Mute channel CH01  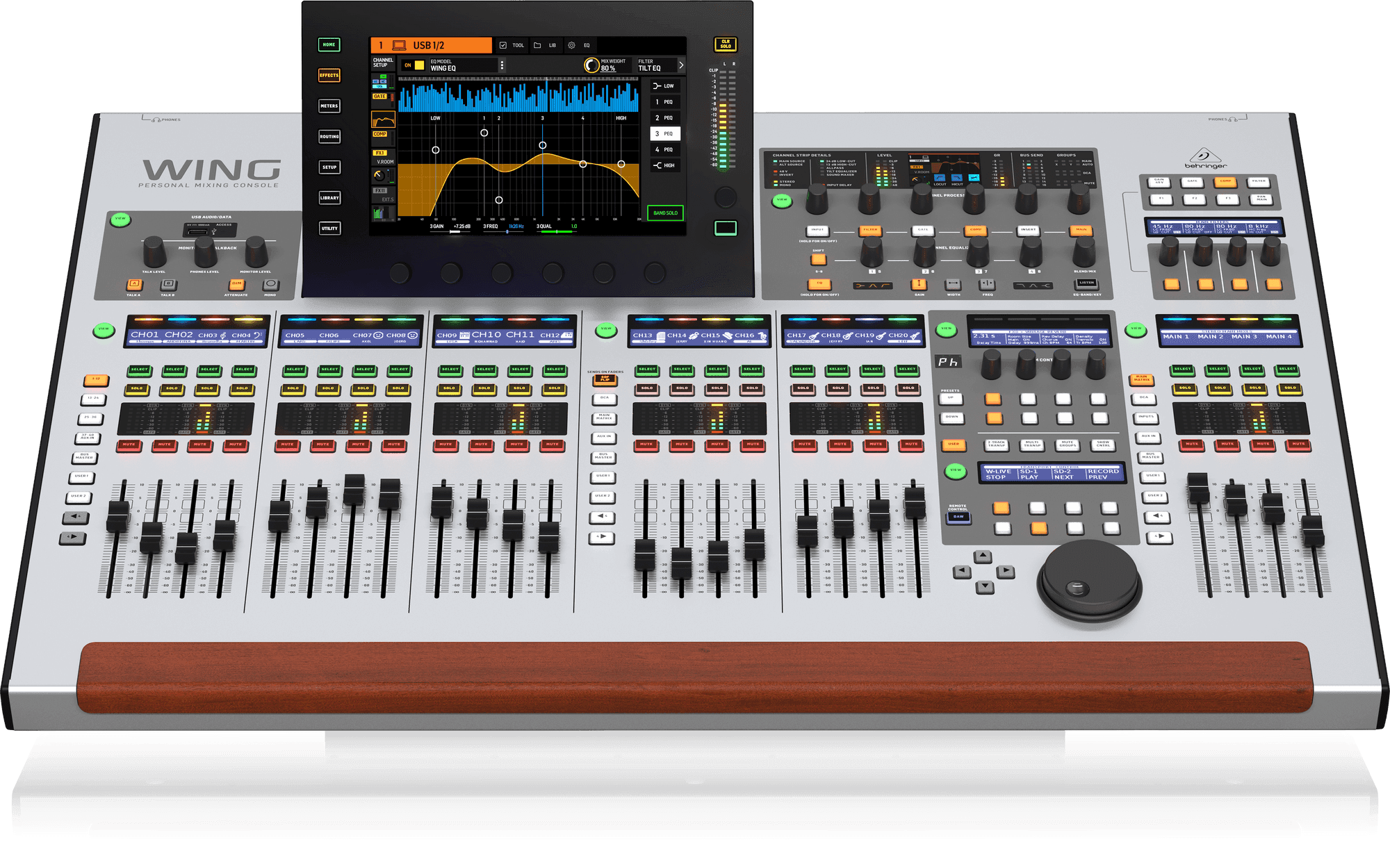coord(129,445)
